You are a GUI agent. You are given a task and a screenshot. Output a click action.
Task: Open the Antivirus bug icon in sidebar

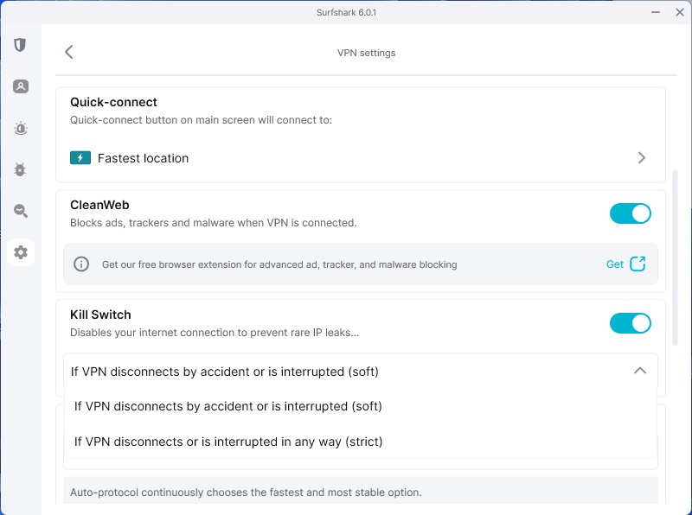[20, 169]
